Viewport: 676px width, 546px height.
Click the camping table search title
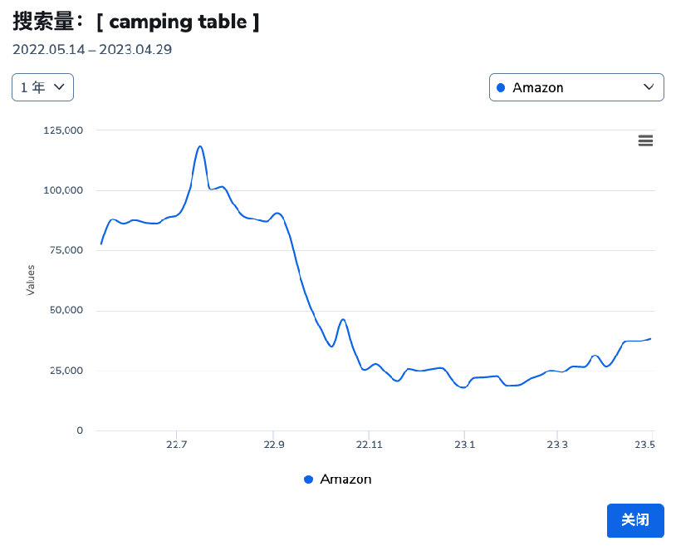[x=136, y=22]
